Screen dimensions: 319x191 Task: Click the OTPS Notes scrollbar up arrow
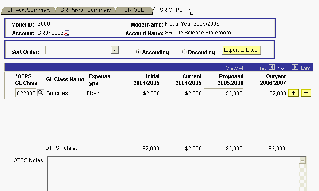pyautogui.click(x=303, y=160)
